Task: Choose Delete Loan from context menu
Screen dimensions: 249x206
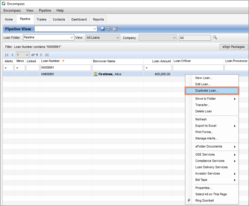Action: [204, 111]
